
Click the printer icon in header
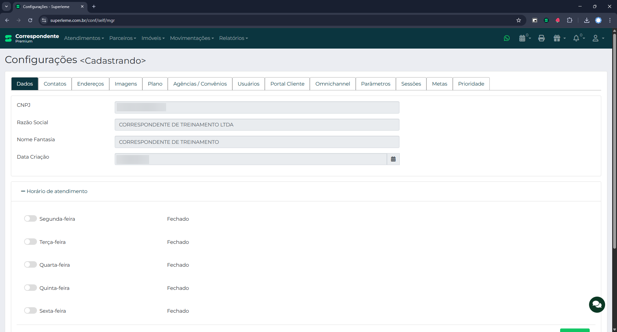click(541, 38)
